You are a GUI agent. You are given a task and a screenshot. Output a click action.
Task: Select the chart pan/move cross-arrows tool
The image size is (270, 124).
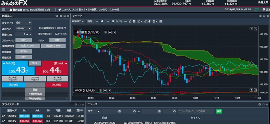pyautogui.click(x=117, y=21)
